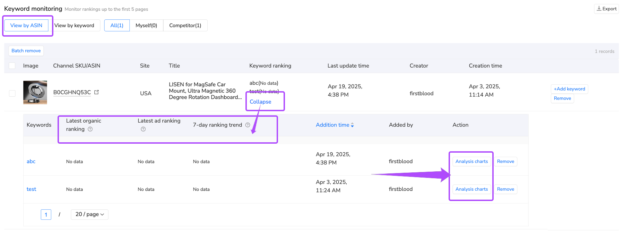Switch to View by keyword tab
The width and height of the screenshot is (624, 239).
coord(74,26)
